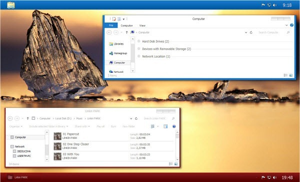Image resolution: width=300 pixels, height=182 pixels.
Task: Switch to the View ribbon tab
Action: [142, 26]
